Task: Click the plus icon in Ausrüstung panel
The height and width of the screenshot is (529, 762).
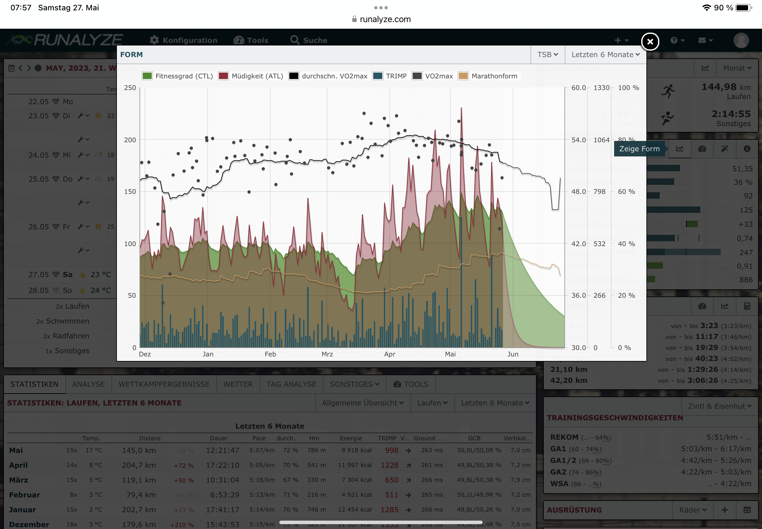Action: (x=725, y=510)
